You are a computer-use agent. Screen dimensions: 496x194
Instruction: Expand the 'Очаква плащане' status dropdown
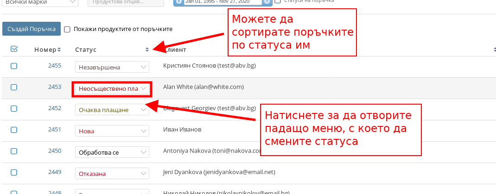pyautogui.click(x=112, y=110)
